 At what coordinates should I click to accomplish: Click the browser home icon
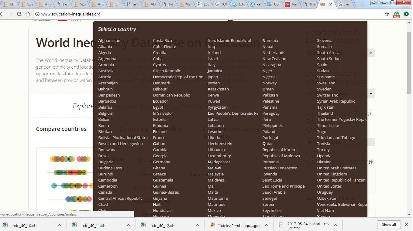[x=28, y=14]
